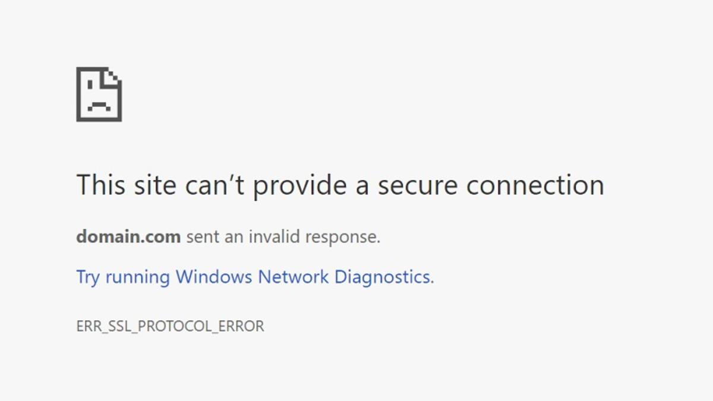The height and width of the screenshot is (401, 713).
Task: Click "This site" at the heading's start
Action: click(127, 185)
